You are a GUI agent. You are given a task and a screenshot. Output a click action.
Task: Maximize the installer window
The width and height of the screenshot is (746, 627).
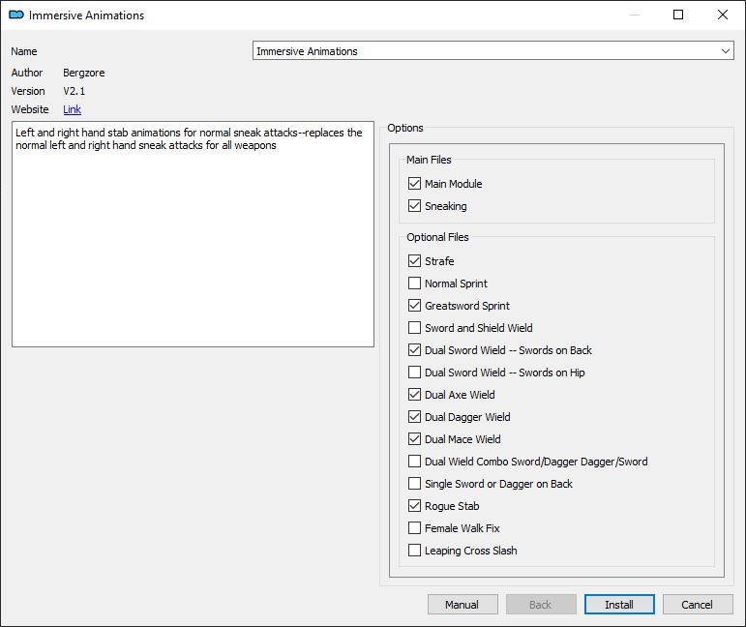678,15
